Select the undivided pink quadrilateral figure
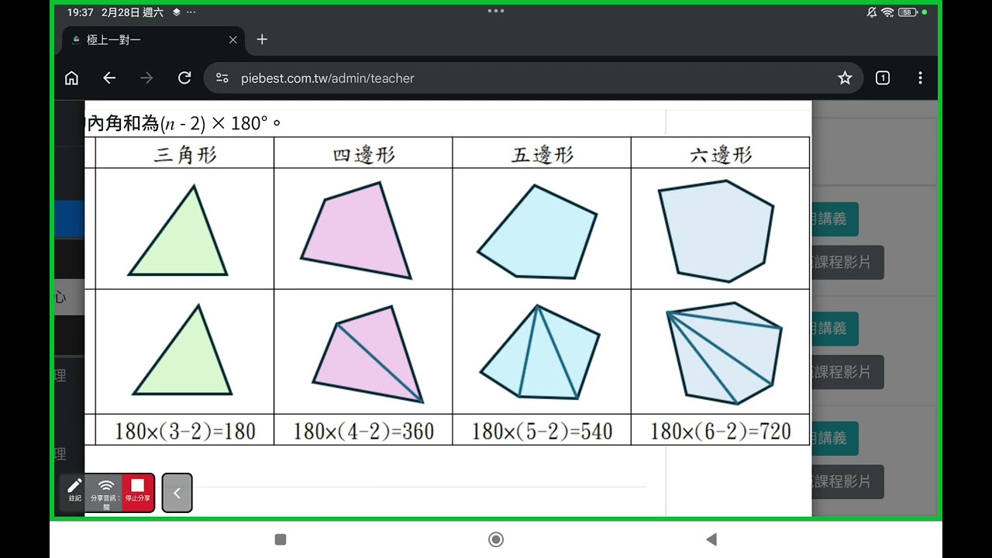The height and width of the screenshot is (558, 992). tap(356, 230)
